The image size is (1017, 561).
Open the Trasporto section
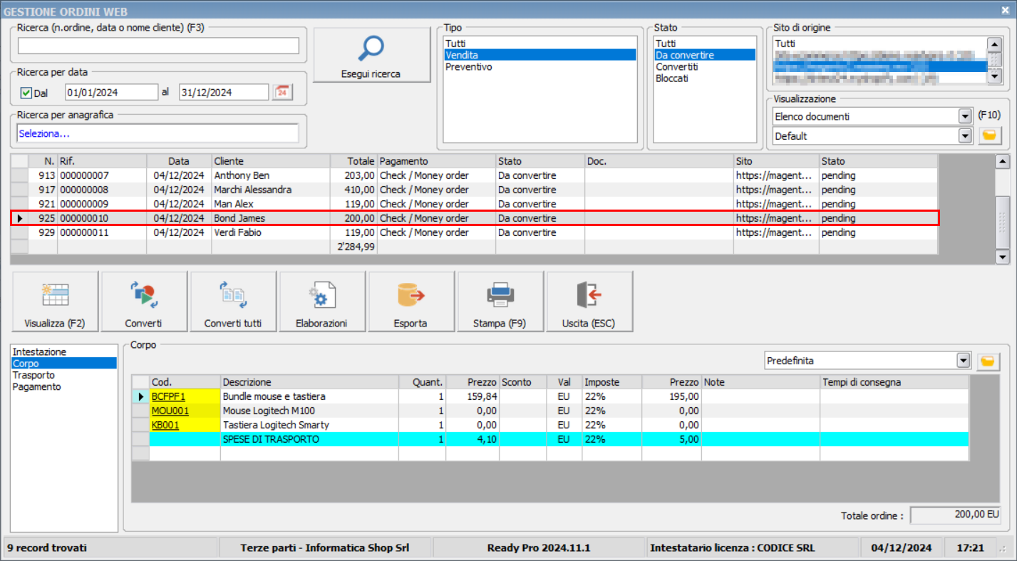63,375
